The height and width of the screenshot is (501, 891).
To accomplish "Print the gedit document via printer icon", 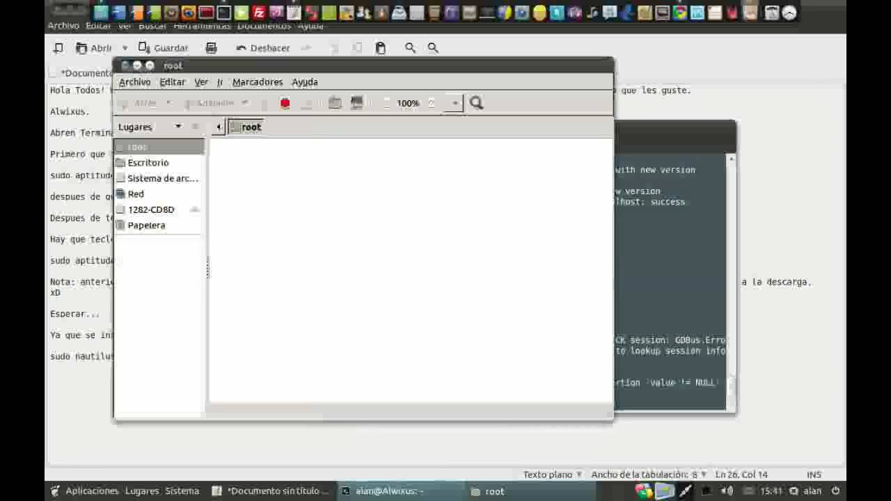I will 212,48.
